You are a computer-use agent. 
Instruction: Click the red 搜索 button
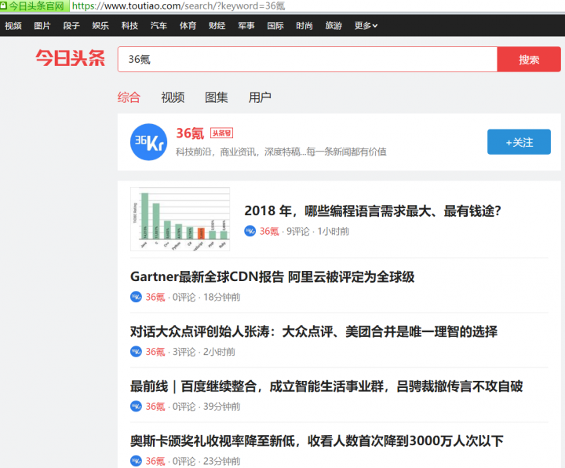(x=529, y=59)
